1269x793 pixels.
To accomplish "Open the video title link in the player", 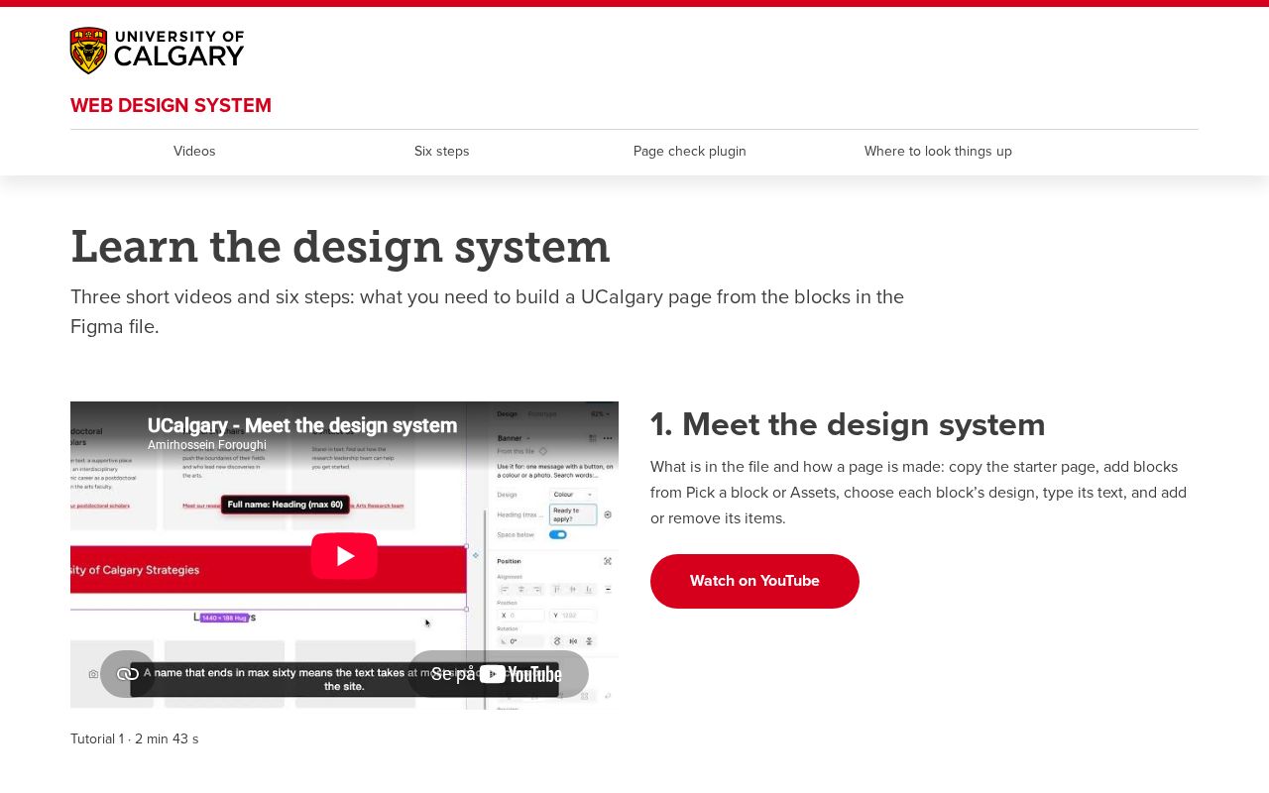I will [302, 425].
